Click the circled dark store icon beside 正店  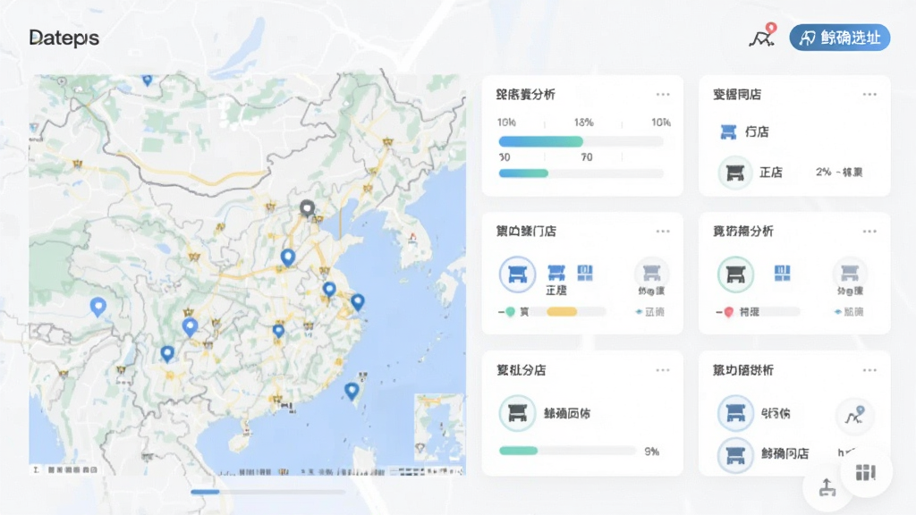click(x=735, y=173)
